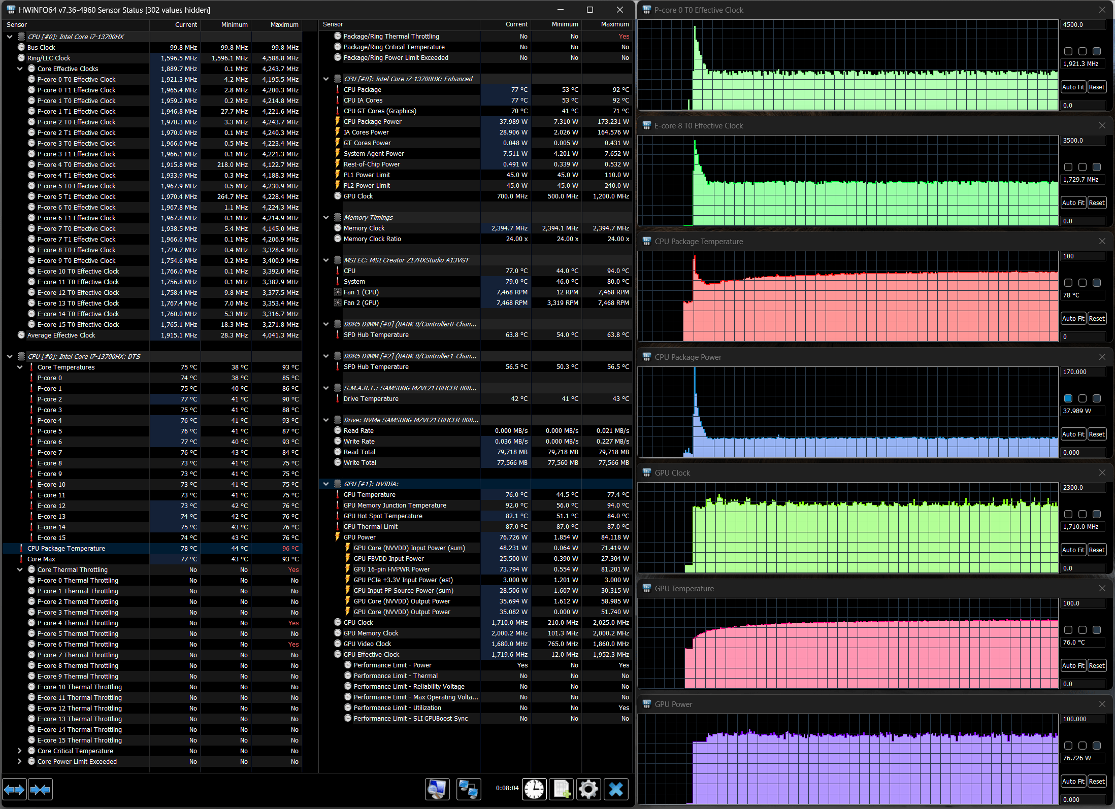Click the Sensor column header in right pane
This screenshot has height=809, width=1115.
point(333,24)
